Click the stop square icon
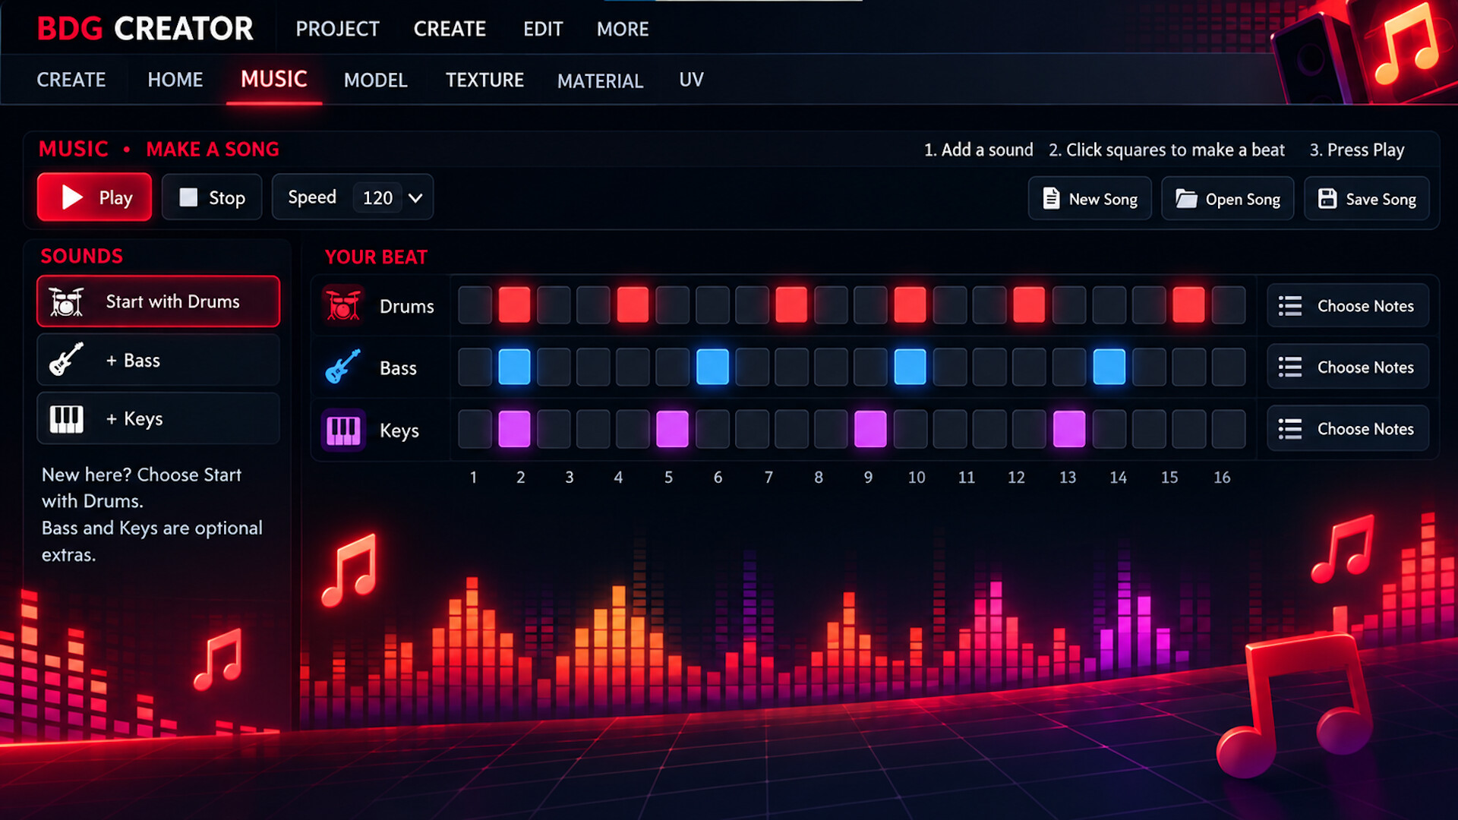1458x820 pixels. 188,197
